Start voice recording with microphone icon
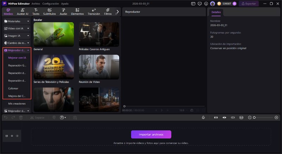The height and width of the screenshot is (154, 282). (x=203, y=117)
